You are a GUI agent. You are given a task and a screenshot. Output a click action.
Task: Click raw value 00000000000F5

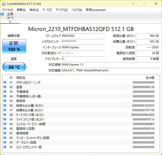144,124
